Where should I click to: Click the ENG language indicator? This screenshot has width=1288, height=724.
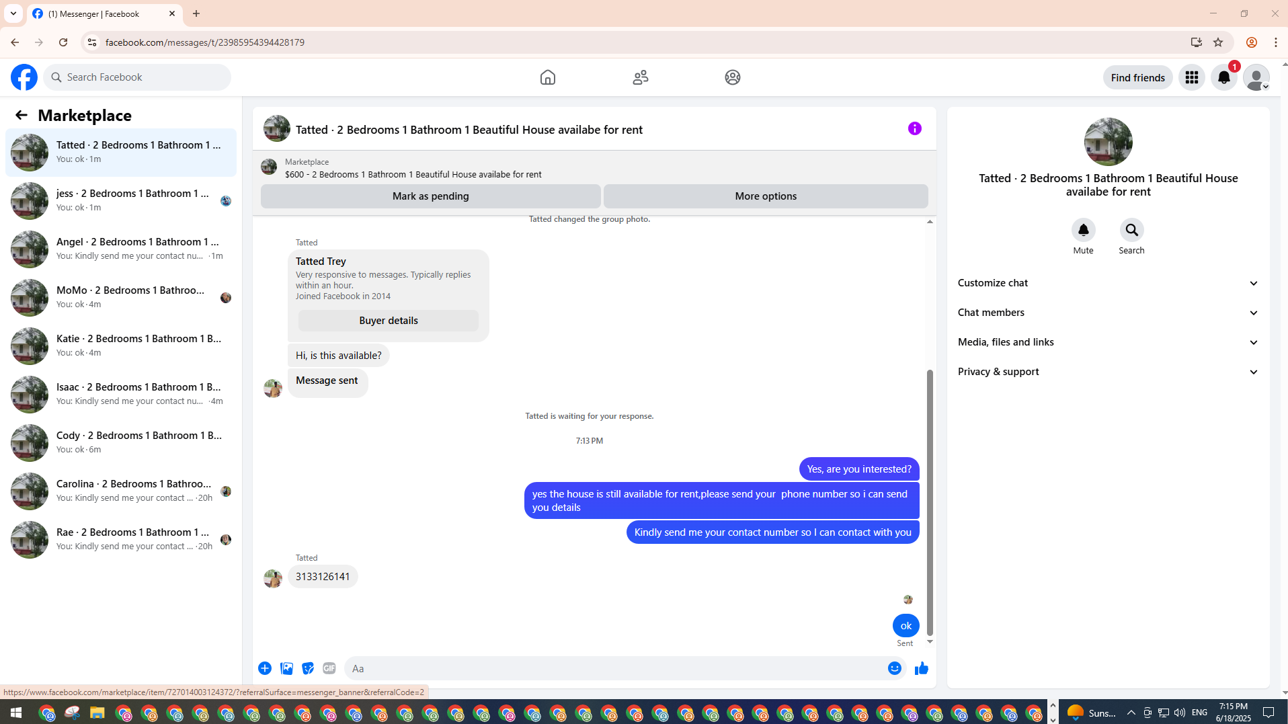click(x=1200, y=713)
